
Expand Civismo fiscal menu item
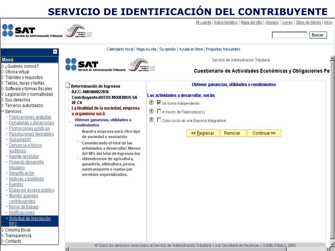pos(3,230)
